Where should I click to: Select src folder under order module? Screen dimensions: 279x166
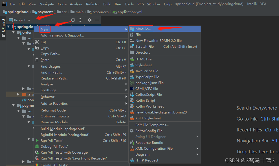pos(27,38)
